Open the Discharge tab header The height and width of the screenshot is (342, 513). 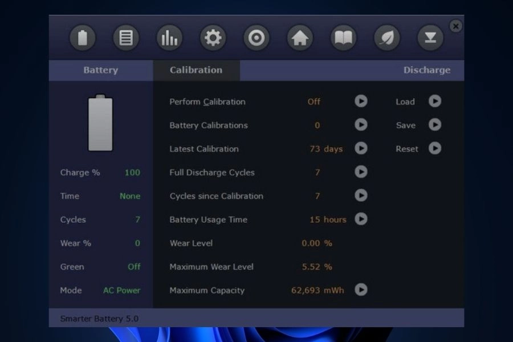pyautogui.click(x=426, y=70)
